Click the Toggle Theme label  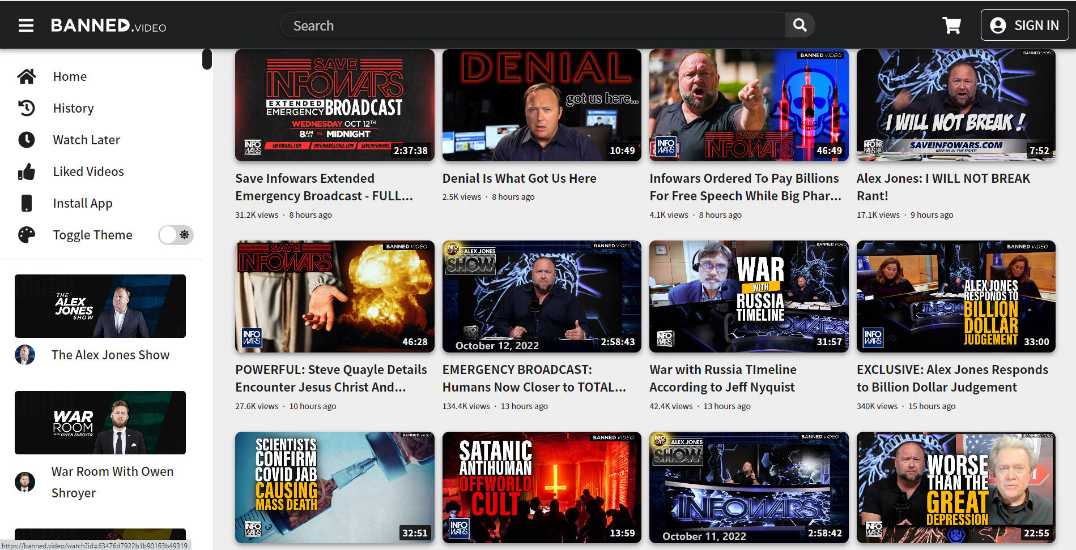92,235
